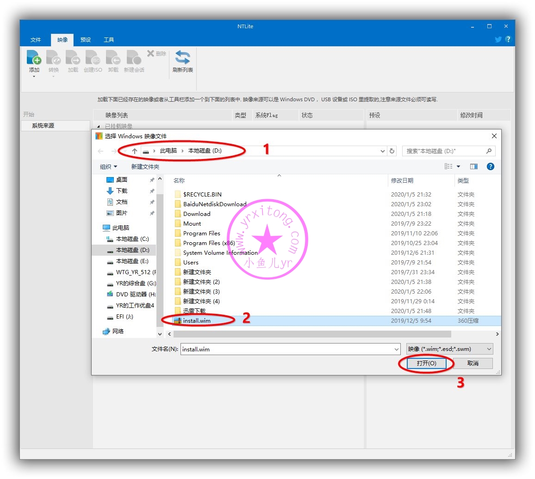Close the image file selection dialog
The height and width of the screenshot is (479, 535).
tap(494, 136)
